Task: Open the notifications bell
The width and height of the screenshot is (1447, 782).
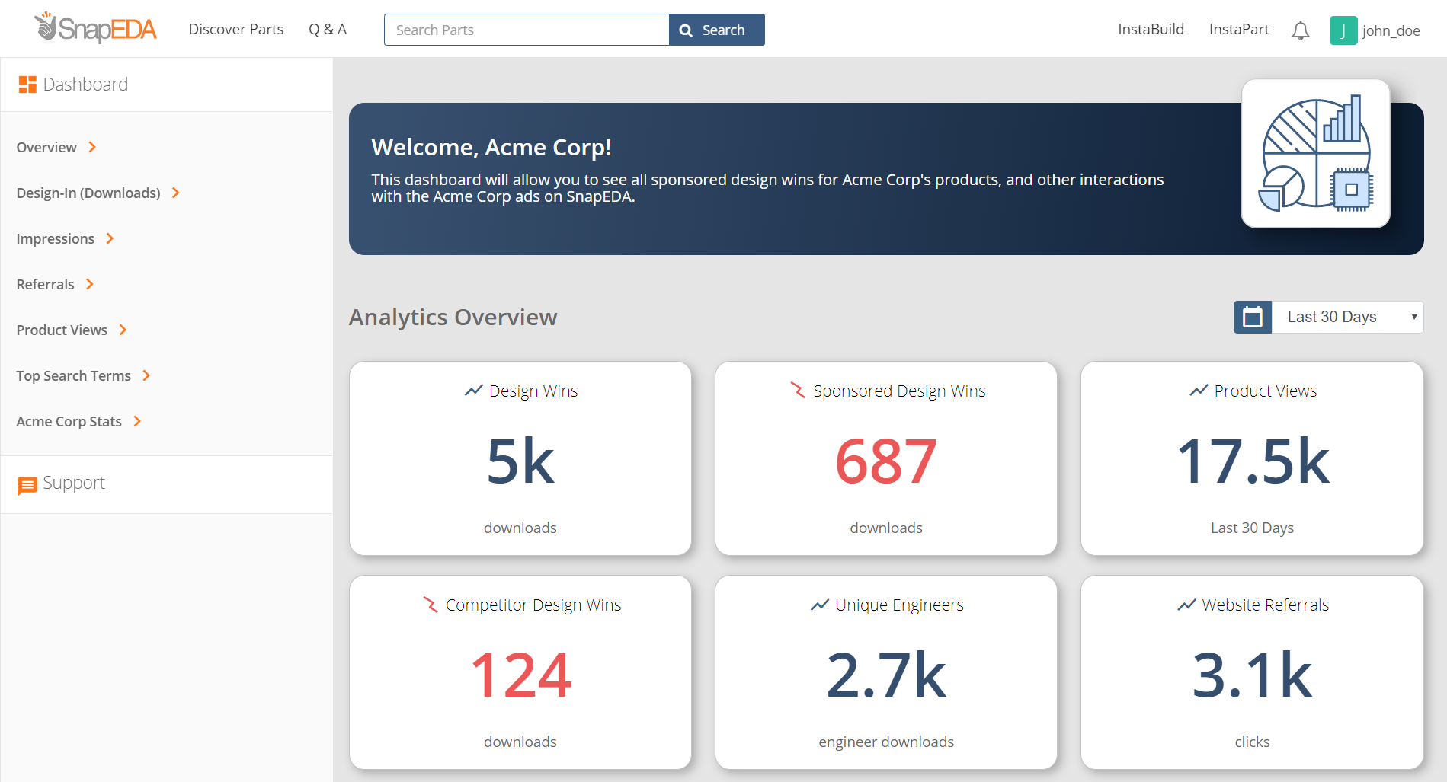Action: click(1300, 30)
